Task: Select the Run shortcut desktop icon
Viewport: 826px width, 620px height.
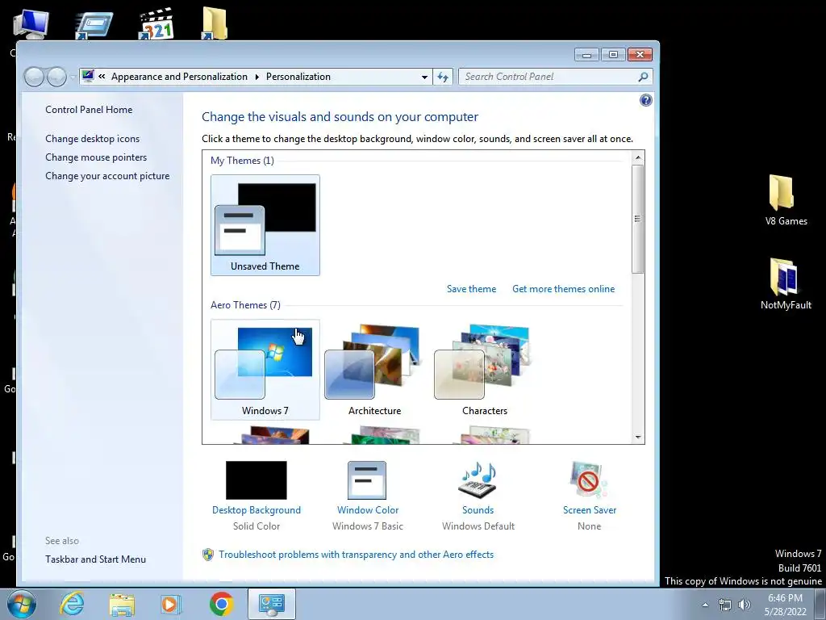Action: click(94, 25)
